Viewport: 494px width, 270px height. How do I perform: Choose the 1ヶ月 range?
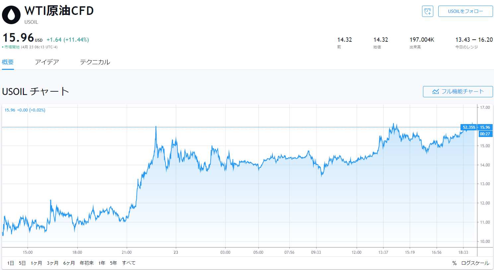[36, 263]
